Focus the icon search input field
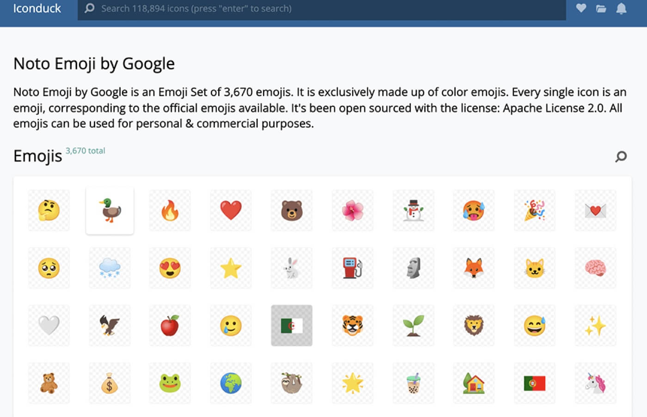Screen dimensions: 647x417 point(322,9)
